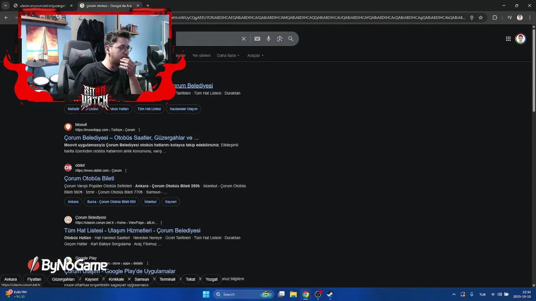
Task: Select the Kırıkkale chip in the bottom row
Action: pos(116,279)
